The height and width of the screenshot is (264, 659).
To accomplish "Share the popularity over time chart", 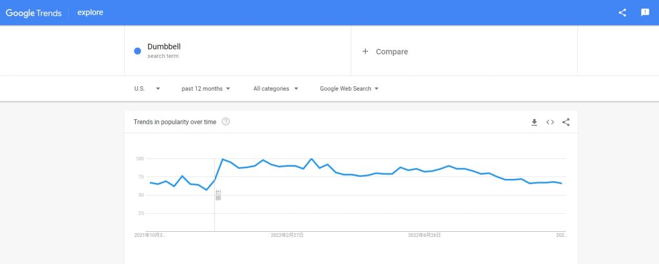I will (566, 122).
